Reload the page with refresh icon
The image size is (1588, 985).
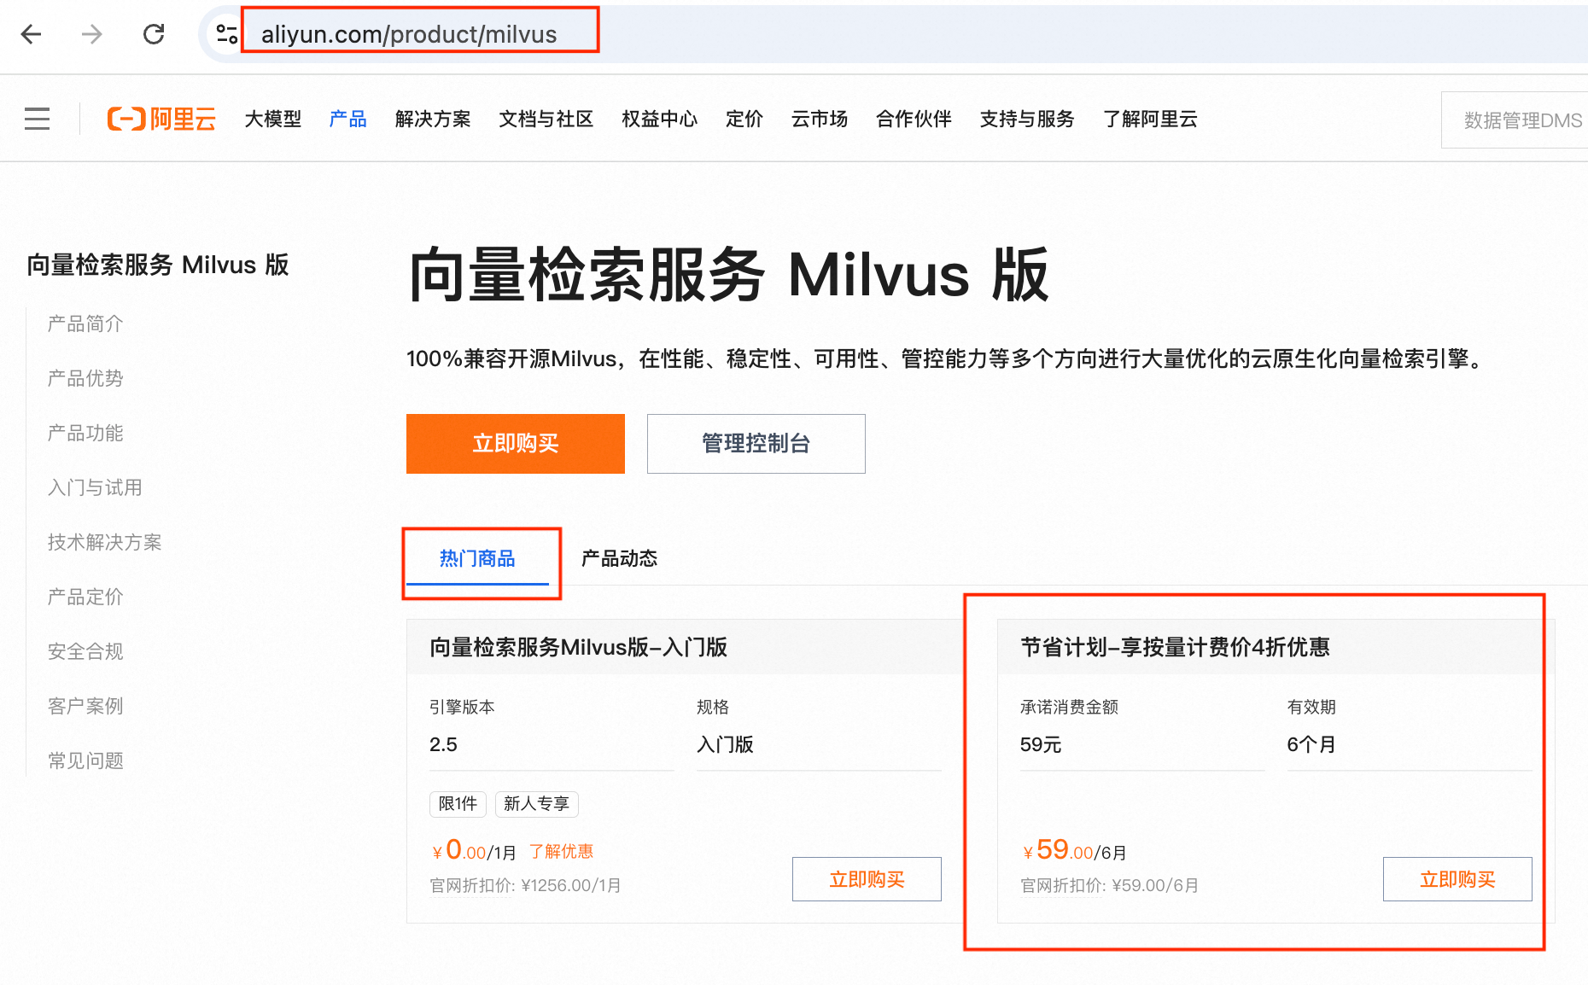pos(154,34)
